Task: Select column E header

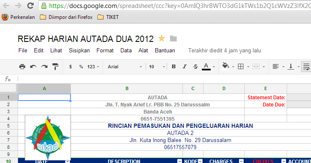Action: [x=266, y=88]
